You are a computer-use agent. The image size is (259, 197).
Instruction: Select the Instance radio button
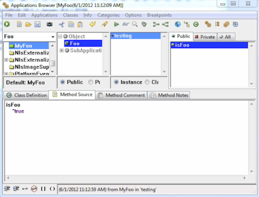coord(117,82)
